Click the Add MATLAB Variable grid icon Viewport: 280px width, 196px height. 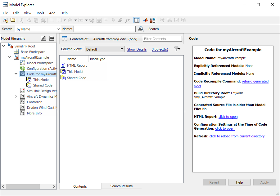(52, 20)
